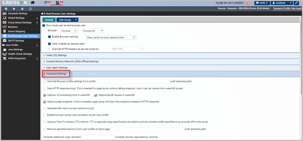Click the breadcrumb home icon

pos(42,14)
